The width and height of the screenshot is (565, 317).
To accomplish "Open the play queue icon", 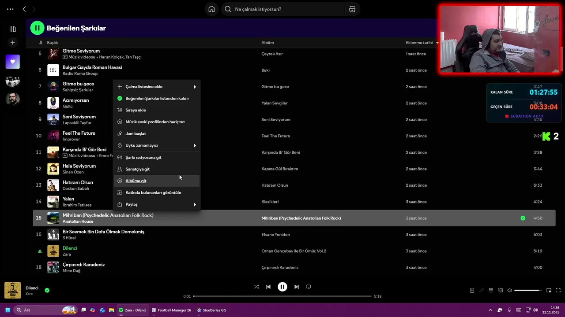I will point(491,291).
